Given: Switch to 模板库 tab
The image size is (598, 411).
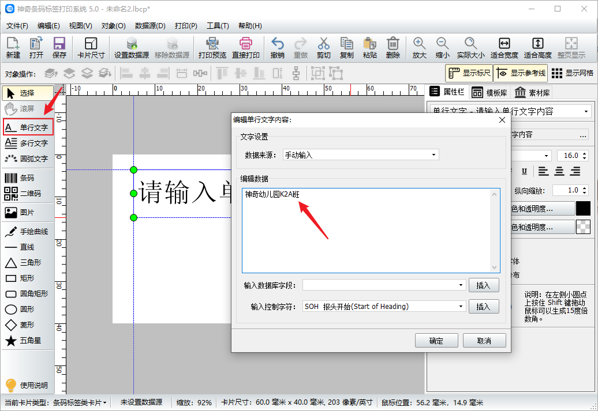Looking at the screenshot, I should click(489, 93).
